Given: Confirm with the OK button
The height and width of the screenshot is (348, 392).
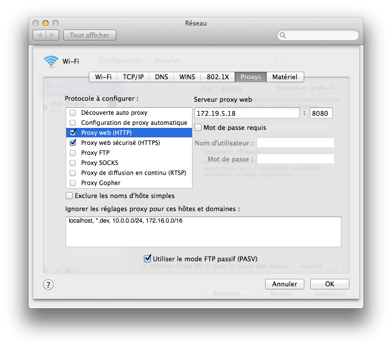Looking at the screenshot, I should pos(329,284).
